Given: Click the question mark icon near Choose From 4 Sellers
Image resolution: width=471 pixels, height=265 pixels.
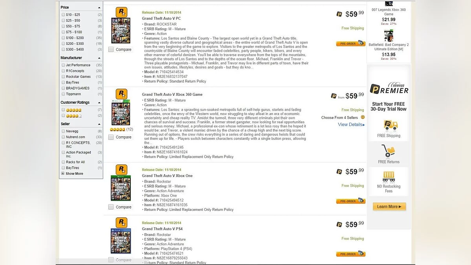Looking at the screenshot, I should point(363,117).
